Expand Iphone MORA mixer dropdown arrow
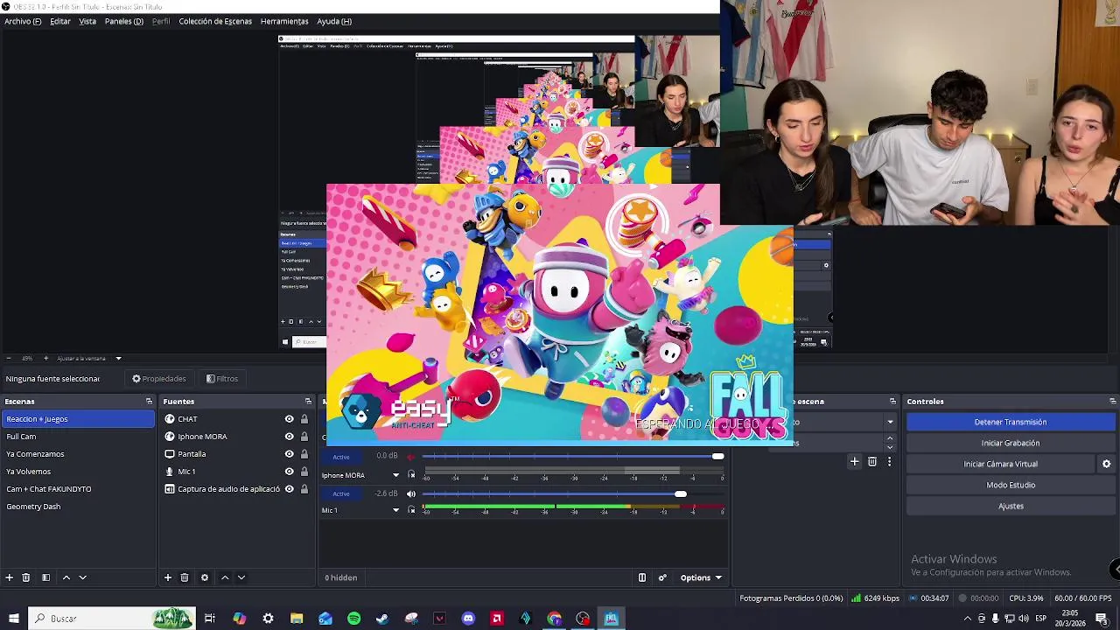 pyautogui.click(x=395, y=475)
